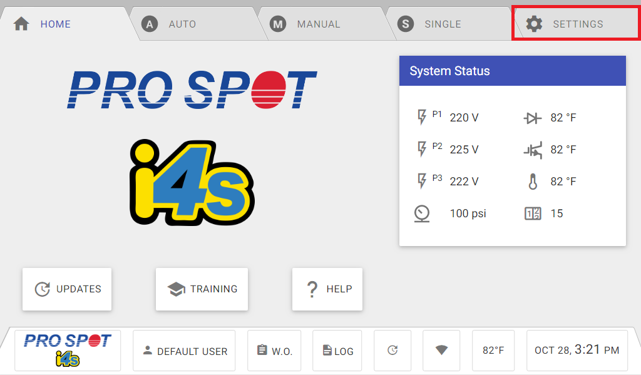Click the thermometer icon in System Status
The width and height of the screenshot is (641, 375).
(x=533, y=182)
